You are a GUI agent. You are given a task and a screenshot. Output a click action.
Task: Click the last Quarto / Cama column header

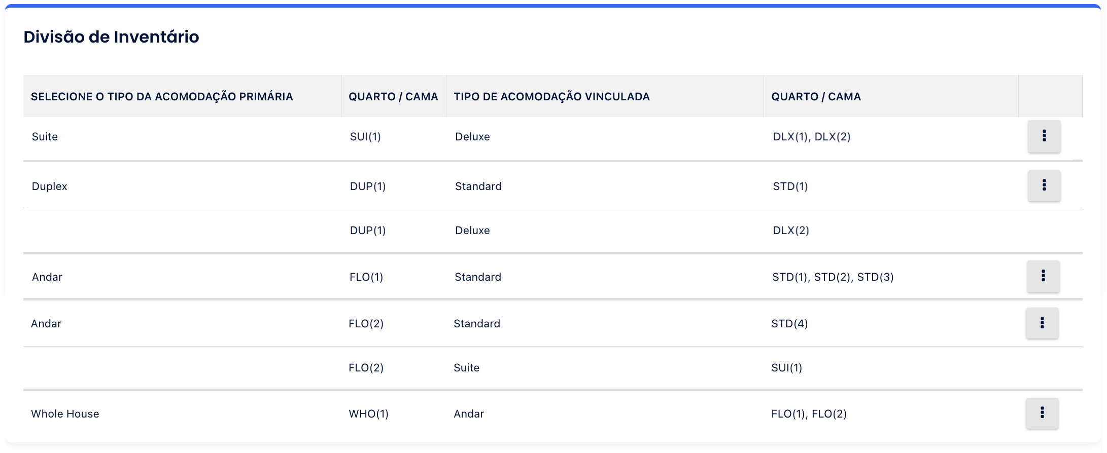pyautogui.click(x=816, y=96)
